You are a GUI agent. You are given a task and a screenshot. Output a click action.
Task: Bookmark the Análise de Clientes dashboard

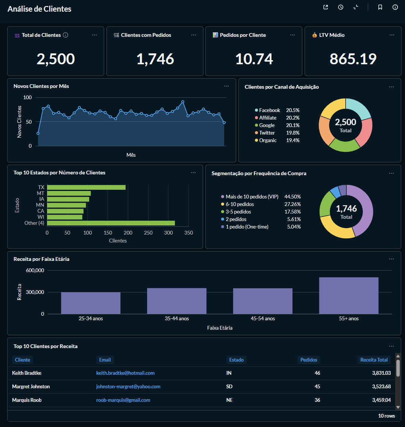pyautogui.click(x=380, y=7)
